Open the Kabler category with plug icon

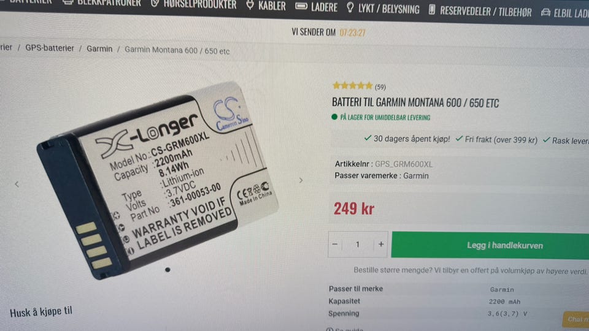266,6
